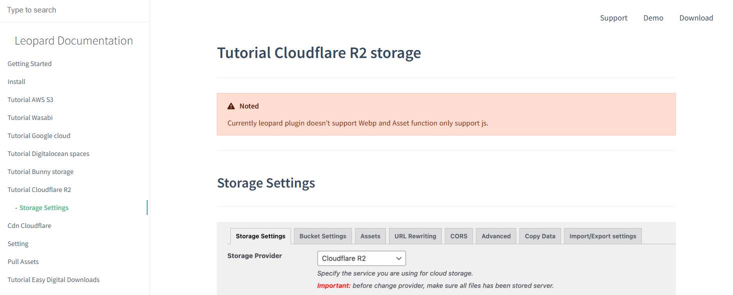Screen dimensions: 733x295
Task: Click the warning triangle icon beside Noted
Action: [x=231, y=106]
